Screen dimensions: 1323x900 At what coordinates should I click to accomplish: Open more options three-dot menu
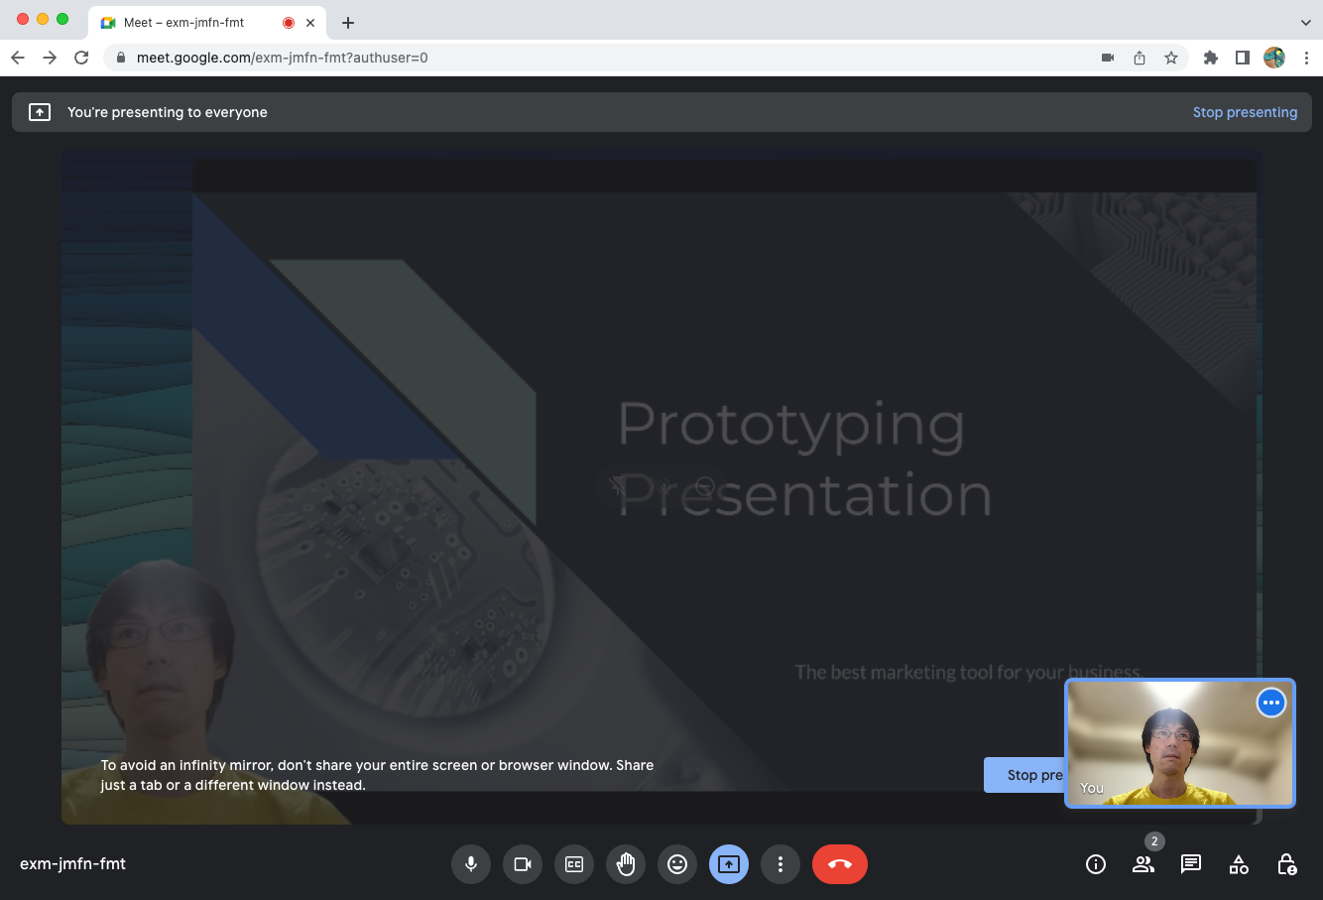[x=781, y=864]
